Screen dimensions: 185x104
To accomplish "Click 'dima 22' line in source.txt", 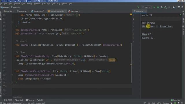I will tap(146, 34).
